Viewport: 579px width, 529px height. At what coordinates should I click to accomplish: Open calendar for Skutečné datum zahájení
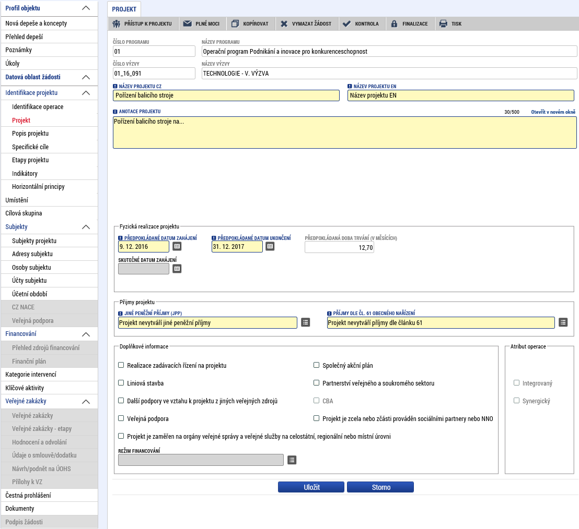177,269
